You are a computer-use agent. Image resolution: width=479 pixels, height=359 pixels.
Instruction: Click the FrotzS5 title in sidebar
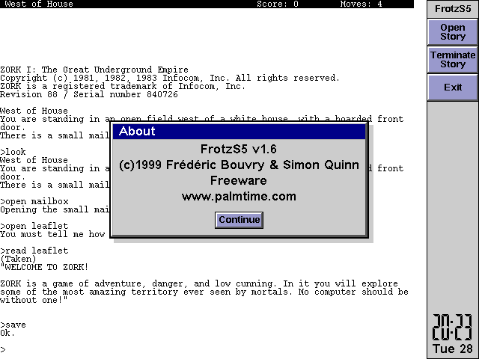452,8
